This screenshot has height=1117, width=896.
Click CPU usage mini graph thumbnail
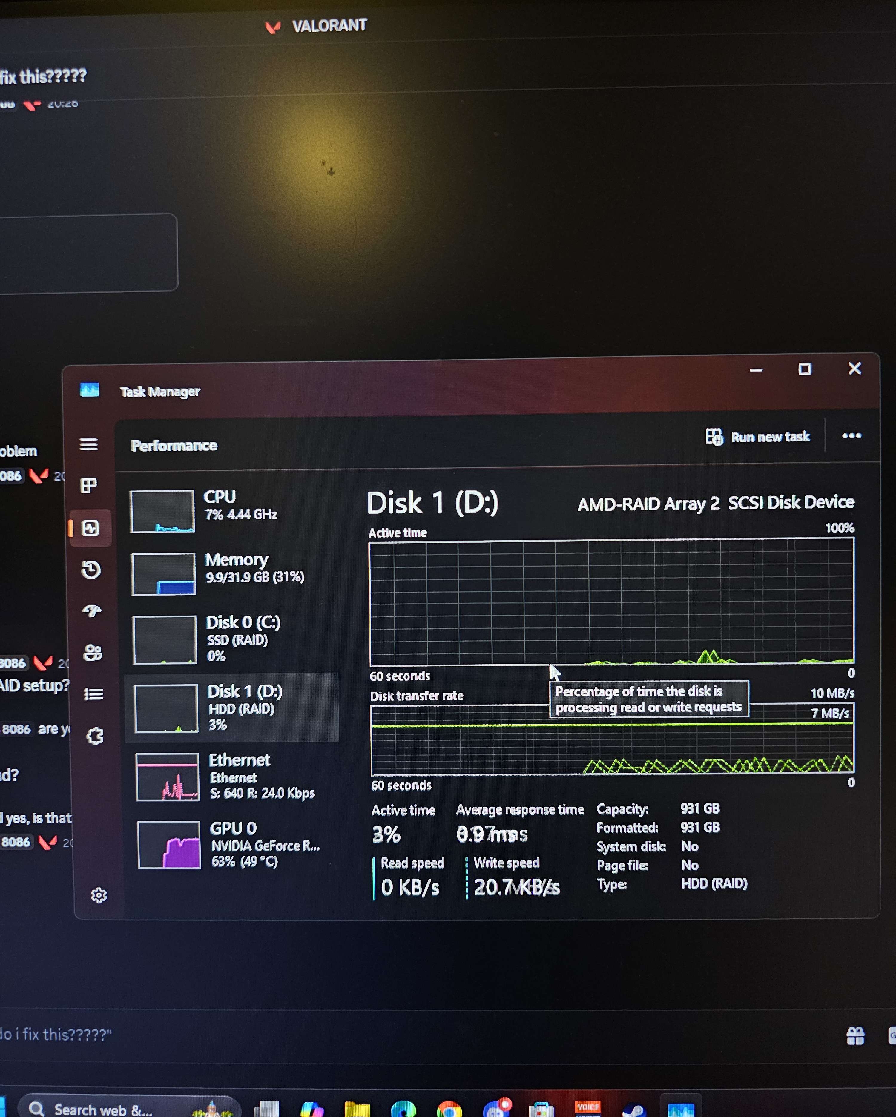[162, 511]
